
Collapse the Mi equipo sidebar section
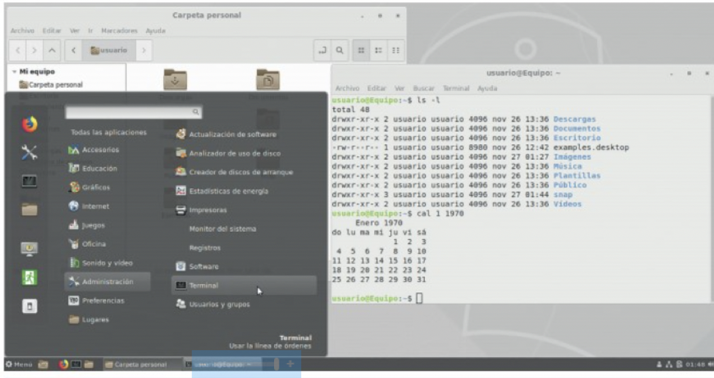tap(14, 72)
